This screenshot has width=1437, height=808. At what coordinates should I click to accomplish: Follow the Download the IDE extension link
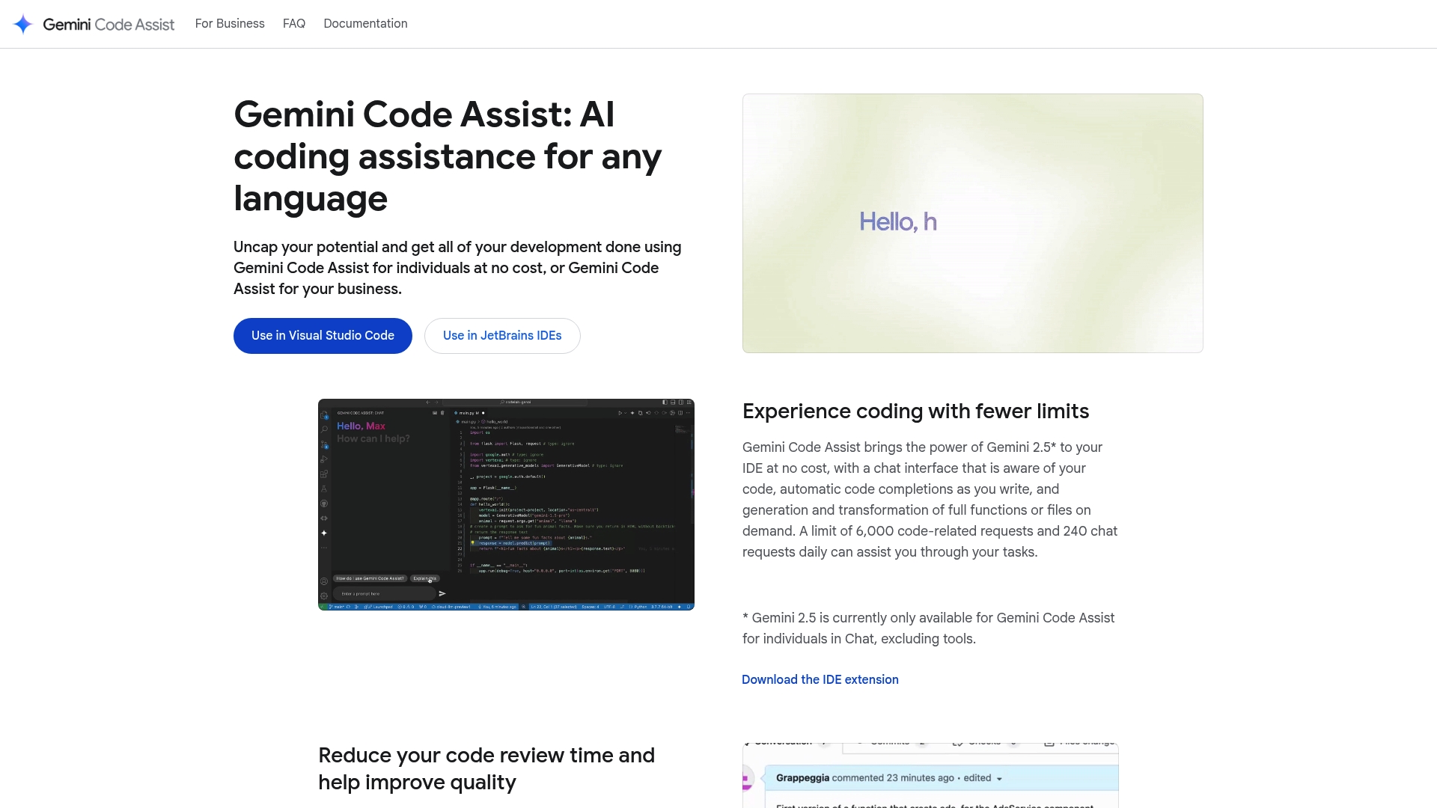820,679
